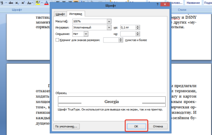Expand the Смещение Нет dropdown
Screen dimensions: 212x135
(x=86, y=34)
